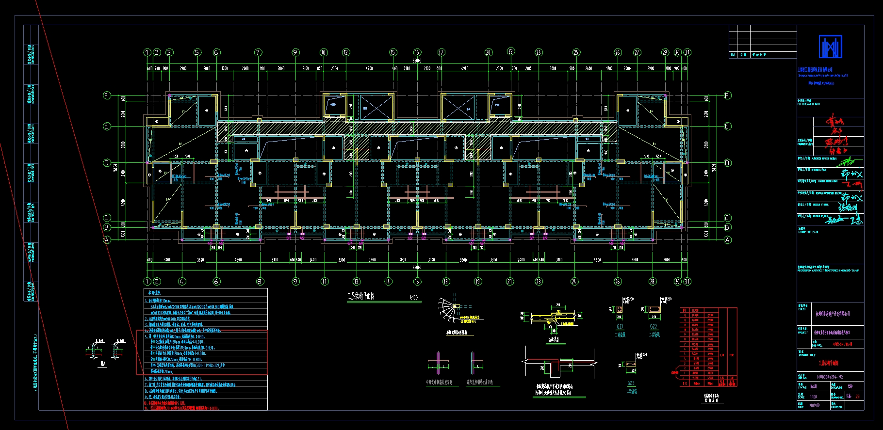Screen dimensions: 883x430
Task: Select the GZ2 column label
Action: (x=654, y=327)
